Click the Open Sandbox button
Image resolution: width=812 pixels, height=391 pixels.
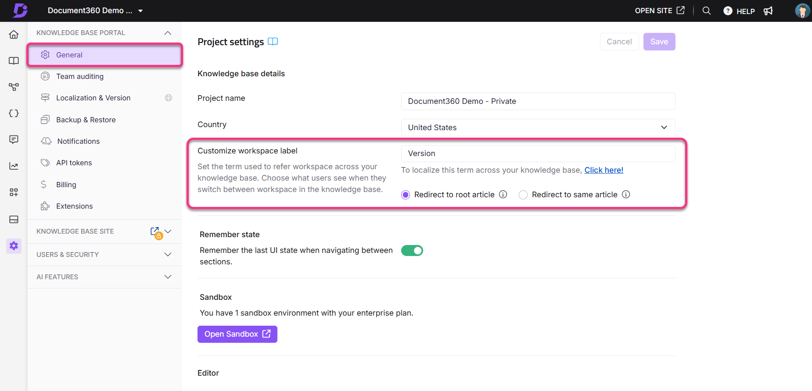coord(237,334)
